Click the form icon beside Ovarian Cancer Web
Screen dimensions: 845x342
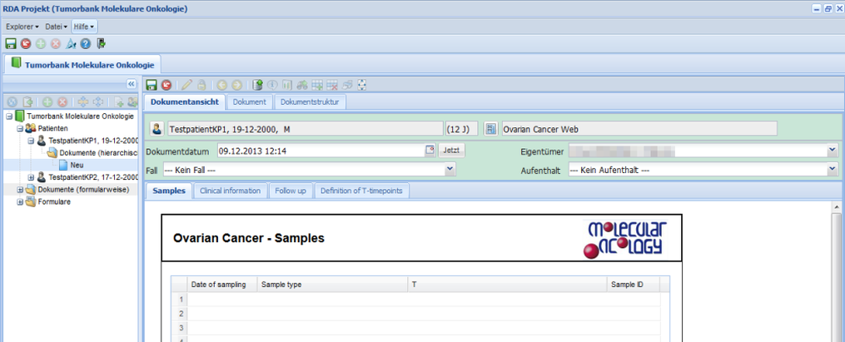click(491, 129)
